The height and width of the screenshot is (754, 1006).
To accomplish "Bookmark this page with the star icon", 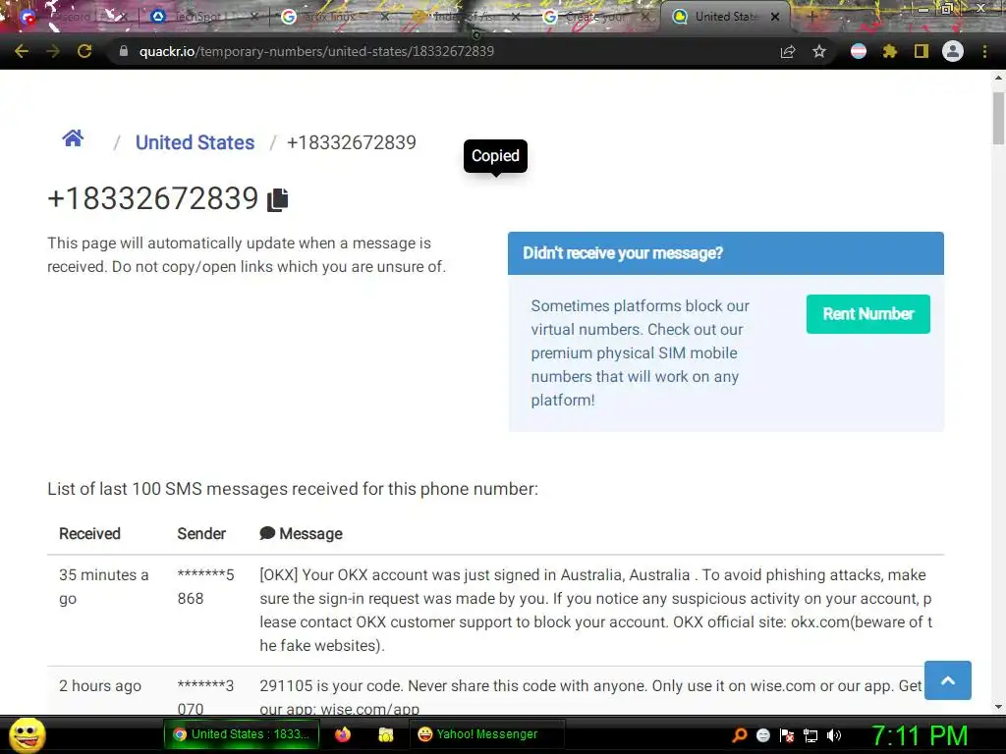I will [x=819, y=51].
